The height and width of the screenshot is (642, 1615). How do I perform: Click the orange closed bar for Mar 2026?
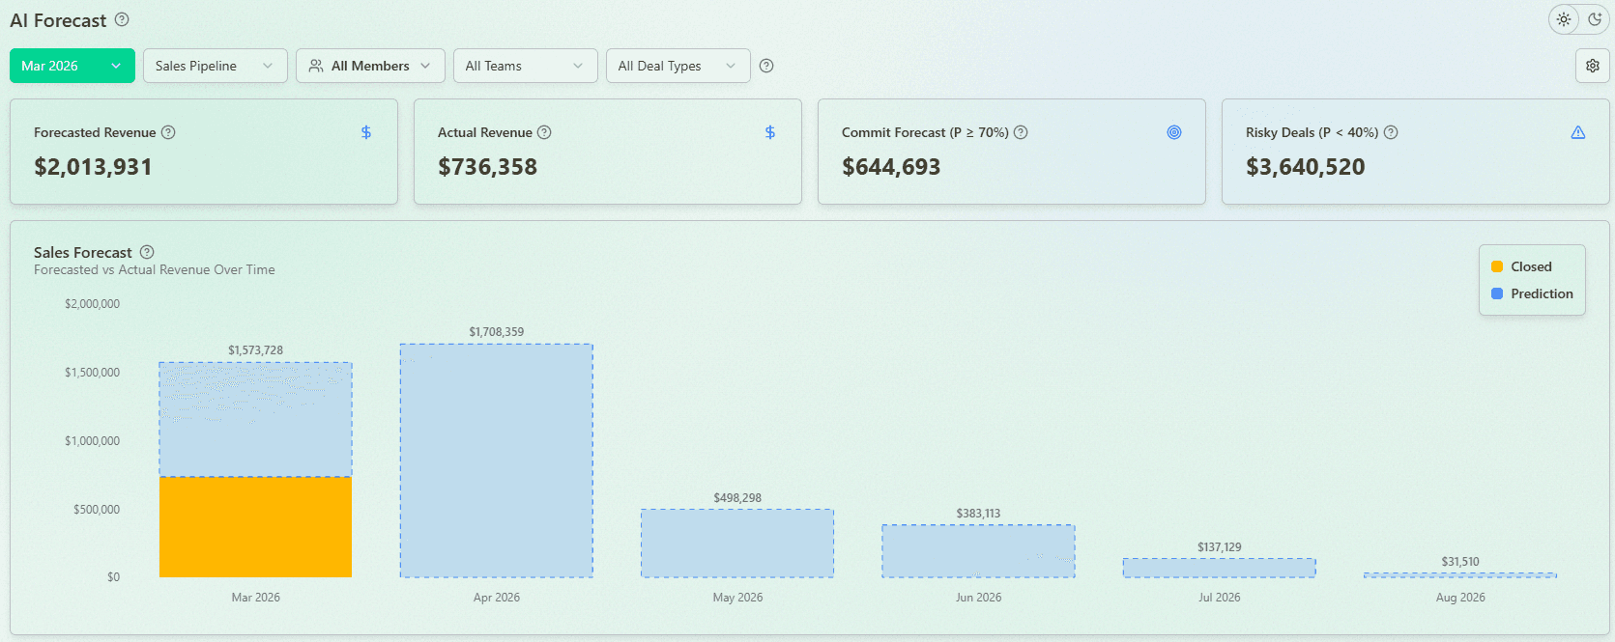[x=255, y=527]
